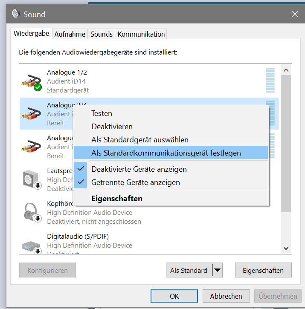The width and height of the screenshot is (305, 309).
Task: Toggle 'Getrennte Geräte anzeigen' option
Action: click(x=136, y=182)
